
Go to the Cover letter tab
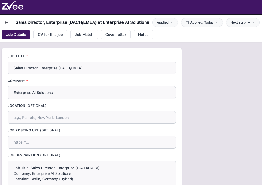116,35
